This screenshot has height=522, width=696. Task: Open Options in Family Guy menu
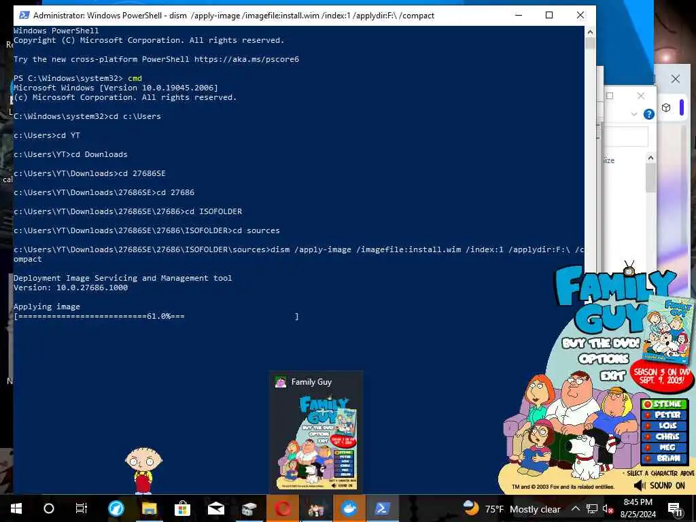pos(604,359)
